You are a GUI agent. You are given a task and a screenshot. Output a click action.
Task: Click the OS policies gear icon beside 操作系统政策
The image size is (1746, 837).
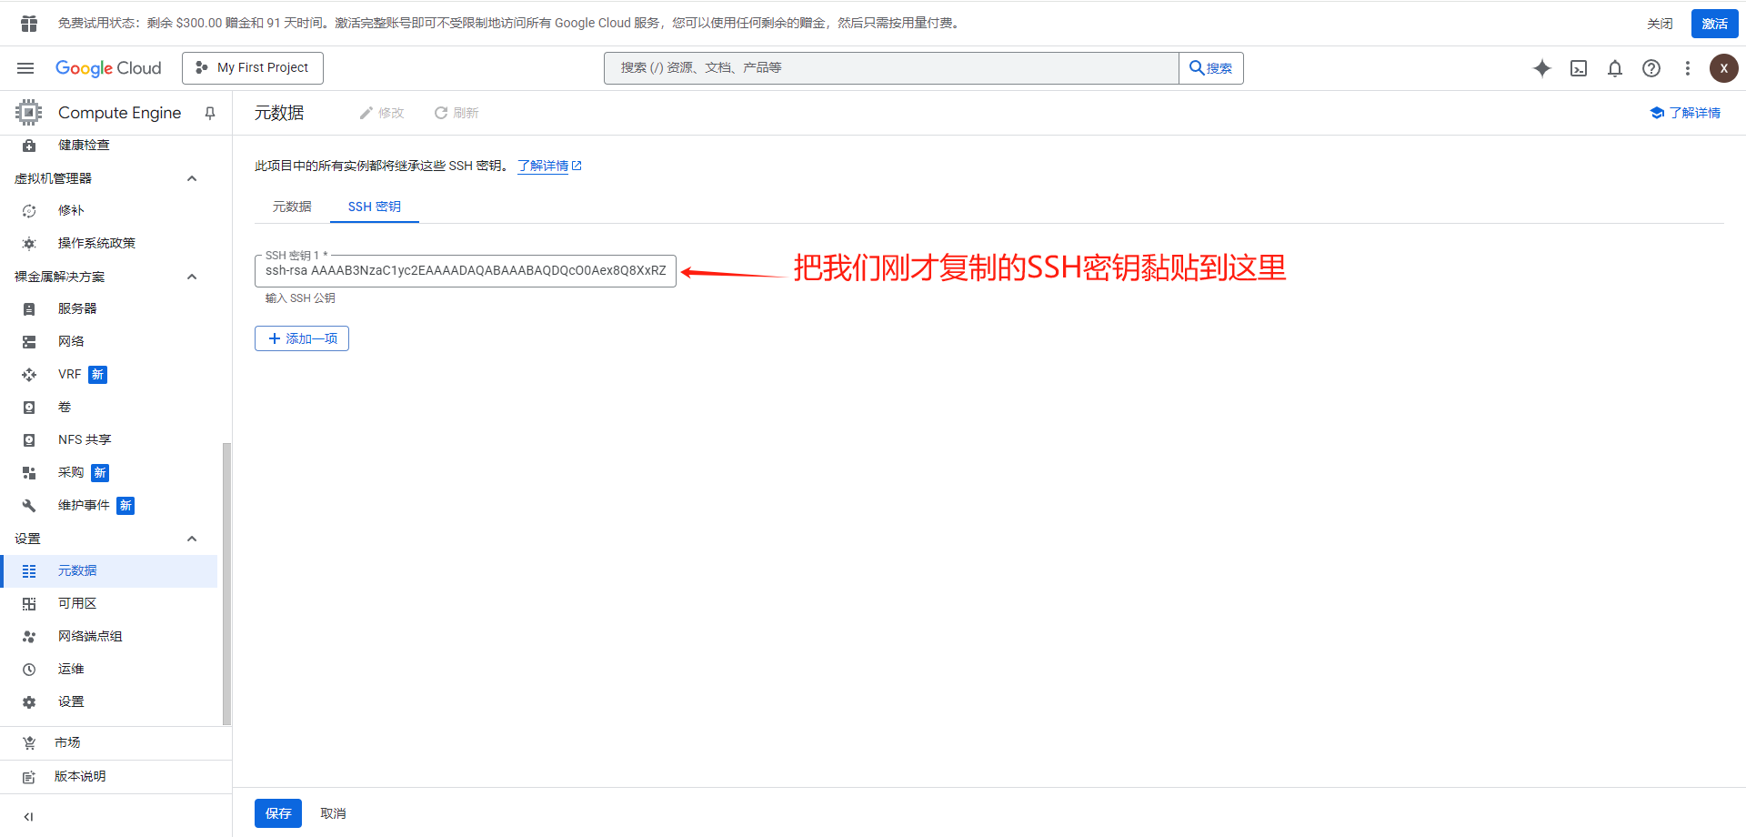coord(29,244)
